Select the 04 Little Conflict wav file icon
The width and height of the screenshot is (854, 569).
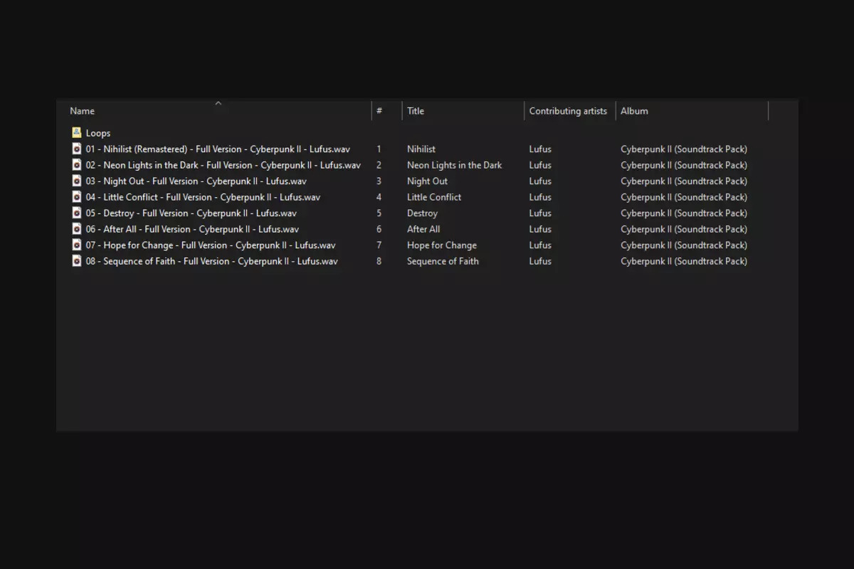[x=77, y=197]
